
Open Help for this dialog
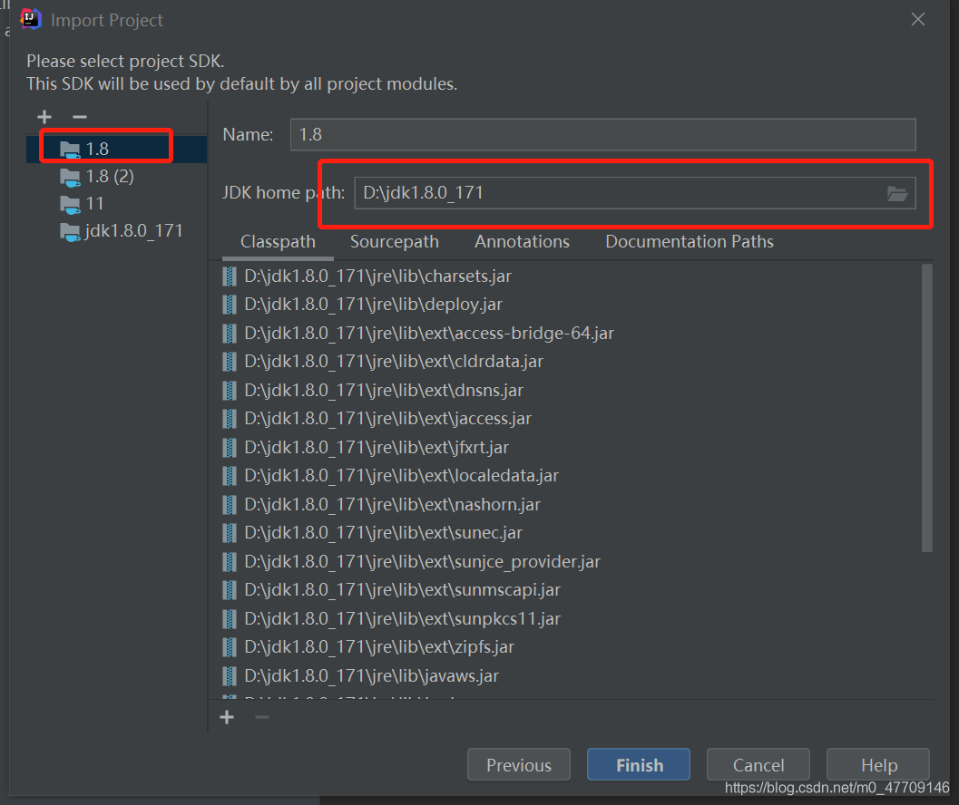(878, 765)
